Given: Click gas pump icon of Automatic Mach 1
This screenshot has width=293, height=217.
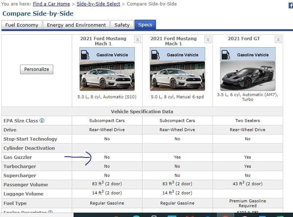Looking at the screenshot, I should [85, 55].
